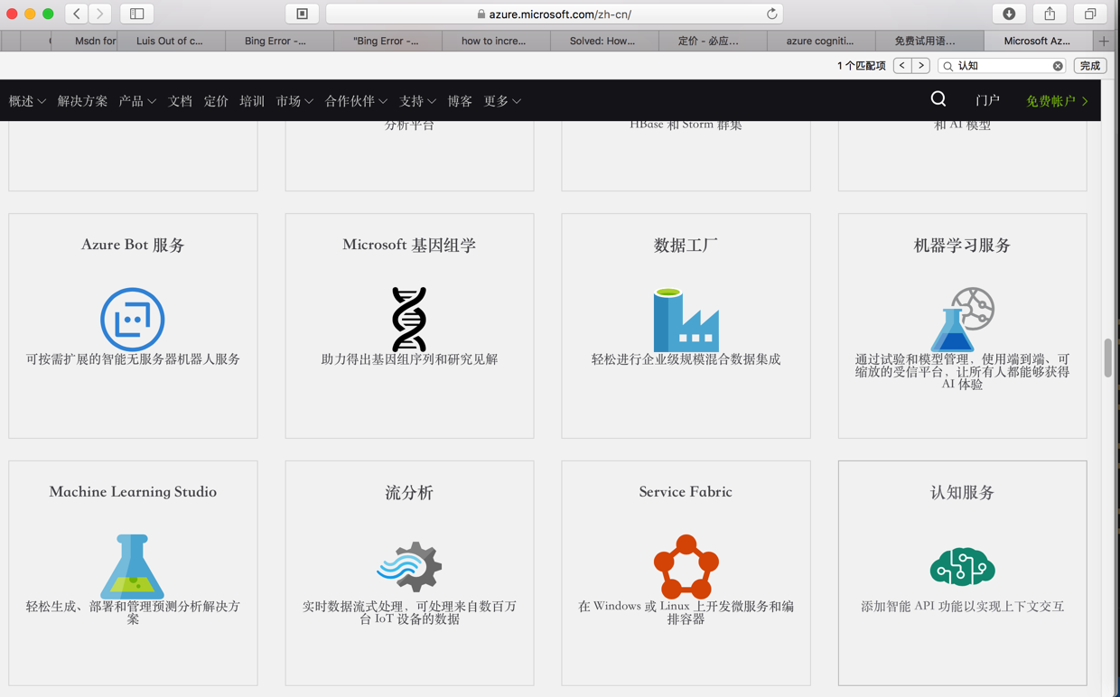Switch to the 'how to incre...' tab

494,41
